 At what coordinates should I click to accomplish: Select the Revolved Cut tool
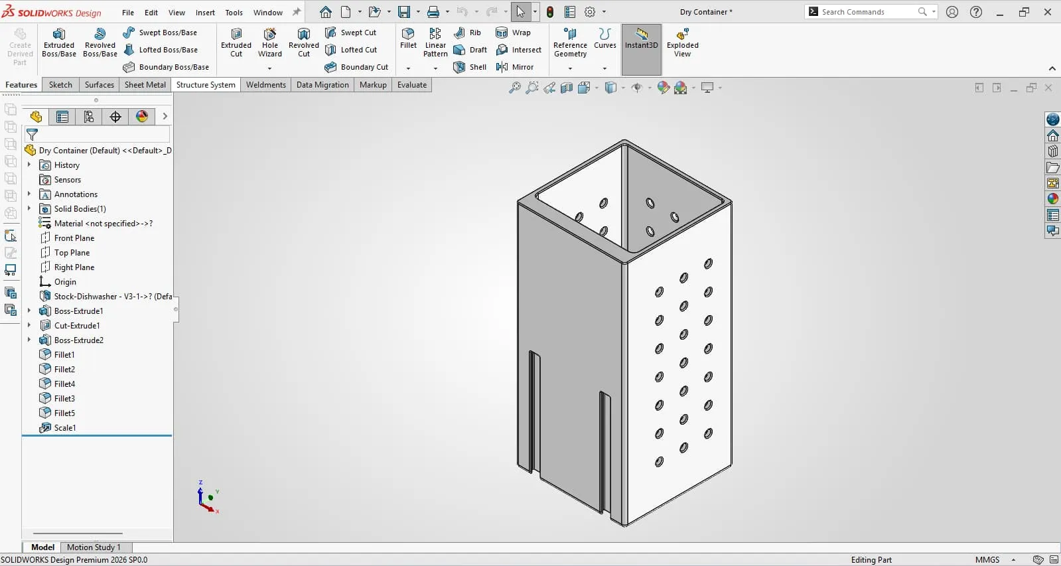304,43
